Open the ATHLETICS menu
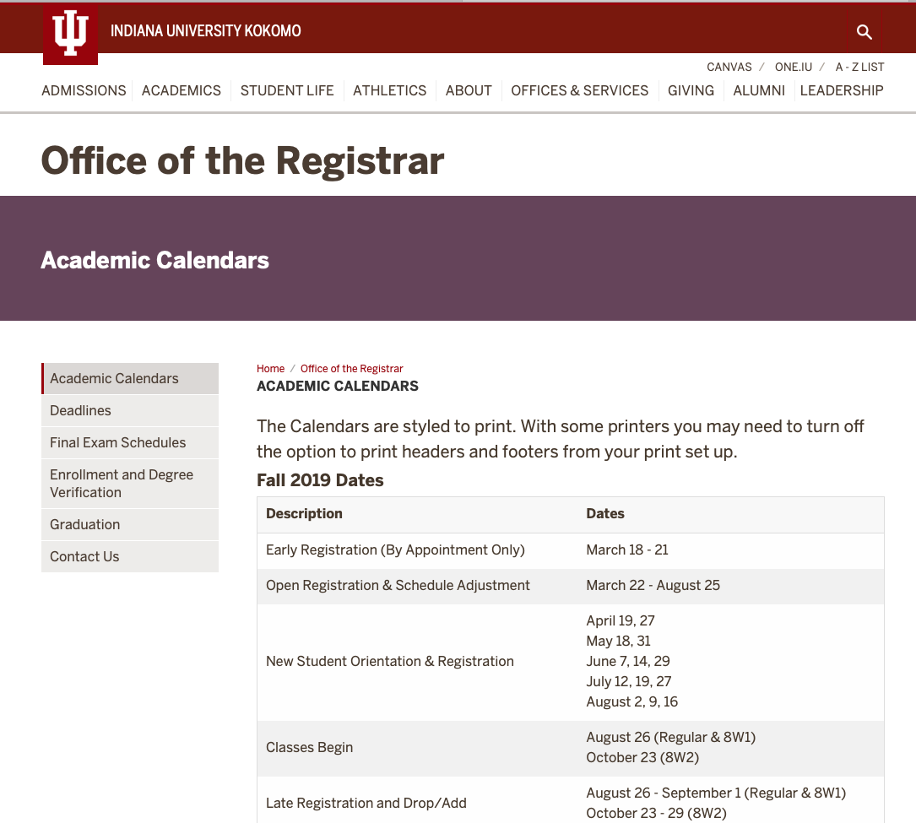Screen dimensions: 916x823 pos(389,90)
